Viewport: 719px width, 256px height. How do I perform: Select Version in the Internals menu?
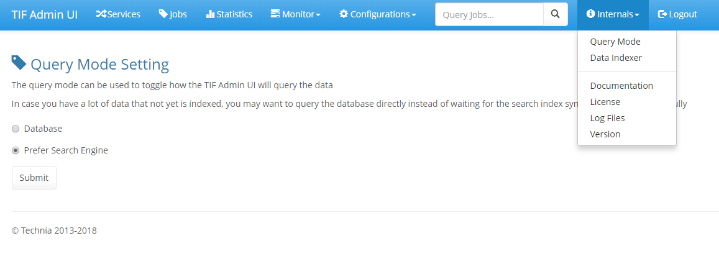pyautogui.click(x=605, y=134)
